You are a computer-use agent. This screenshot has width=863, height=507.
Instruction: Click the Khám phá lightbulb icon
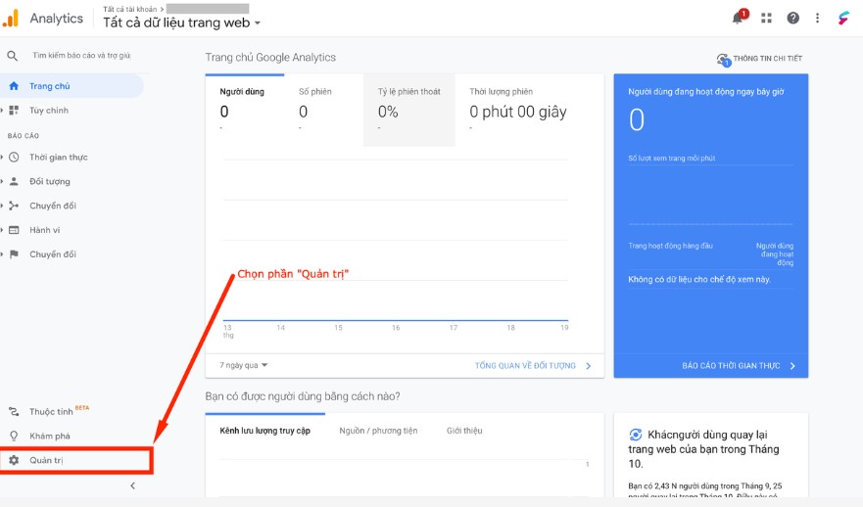coord(14,437)
